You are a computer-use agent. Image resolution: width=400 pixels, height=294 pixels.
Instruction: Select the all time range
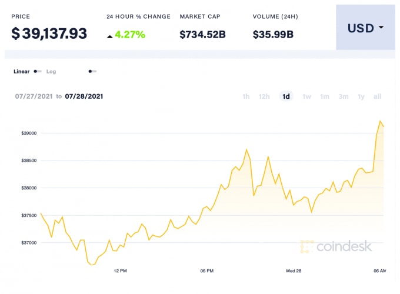pos(377,96)
